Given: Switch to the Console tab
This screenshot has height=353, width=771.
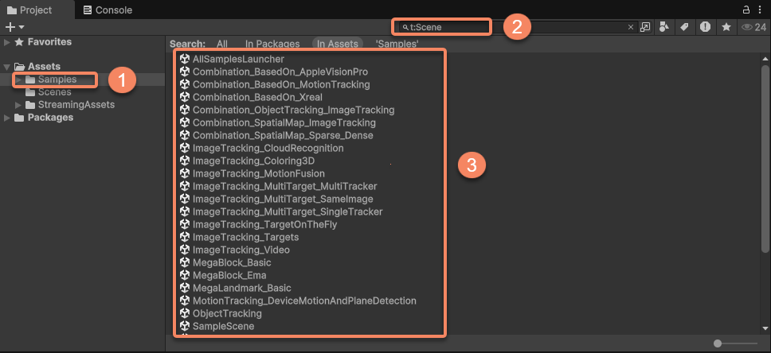Looking at the screenshot, I should click(x=108, y=10).
